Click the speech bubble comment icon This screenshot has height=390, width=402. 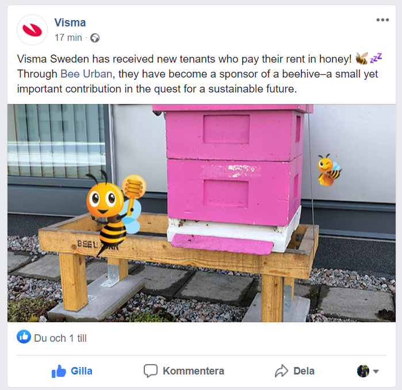(x=151, y=371)
